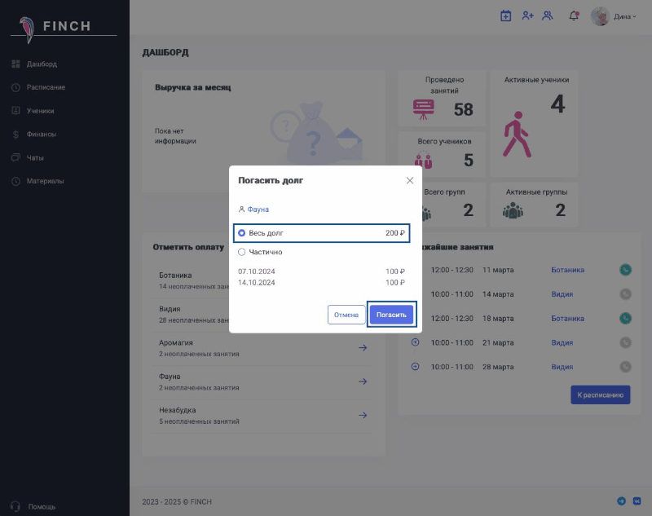This screenshot has width=652, height=516.
Task: Open 'Незабудка' payment row arrow
Action: pyautogui.click(x=363, y=415)
